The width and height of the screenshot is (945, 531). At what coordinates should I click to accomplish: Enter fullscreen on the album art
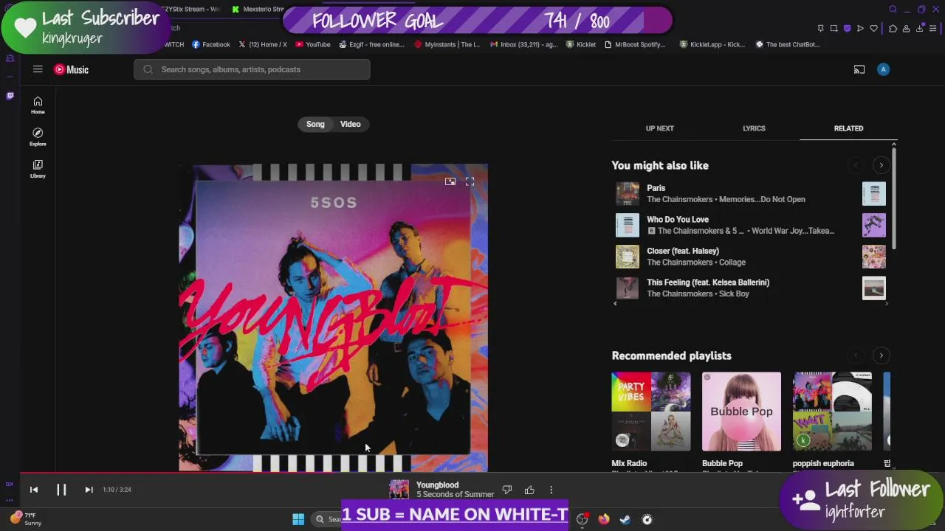pos(470,181)
